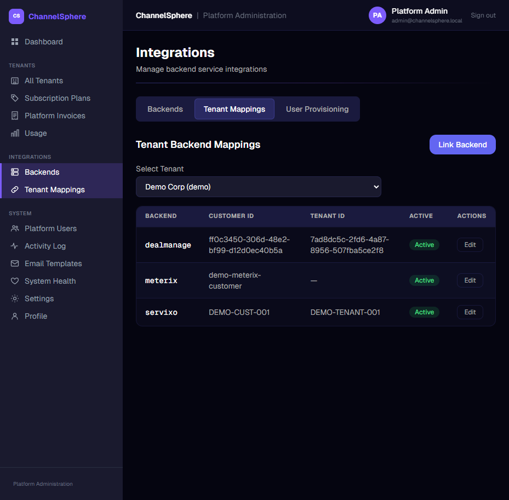Click the BACKEND column header

[x=161, y=216]
